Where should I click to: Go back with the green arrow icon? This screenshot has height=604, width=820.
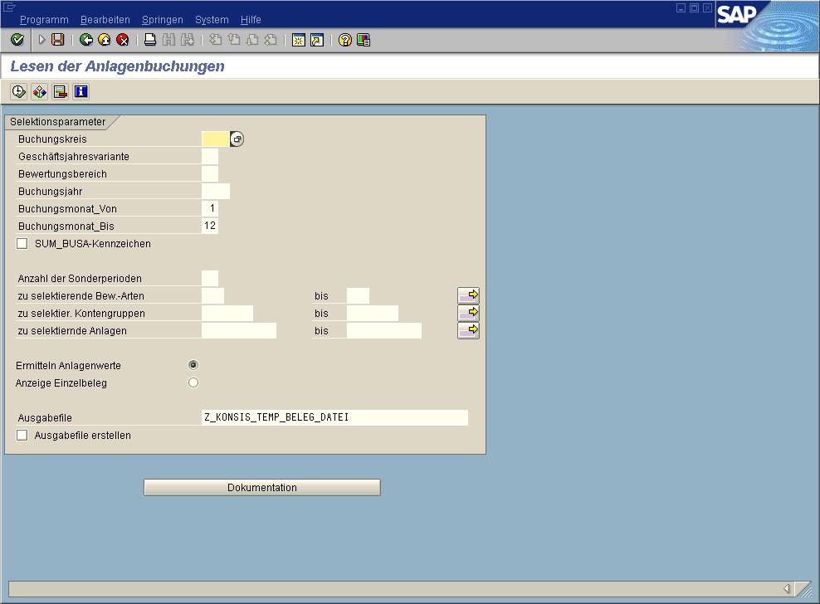coord(86,40)
